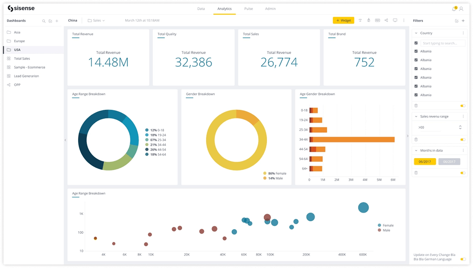This screenshot has width=473, height=268.
Task: Search dashboards with the magnifier icon
Action: pyautogui.click(x=44, y=21)
